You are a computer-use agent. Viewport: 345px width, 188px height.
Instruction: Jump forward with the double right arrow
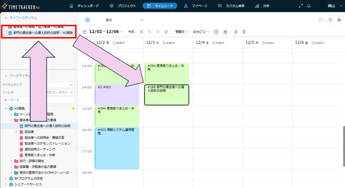point(166,32)
